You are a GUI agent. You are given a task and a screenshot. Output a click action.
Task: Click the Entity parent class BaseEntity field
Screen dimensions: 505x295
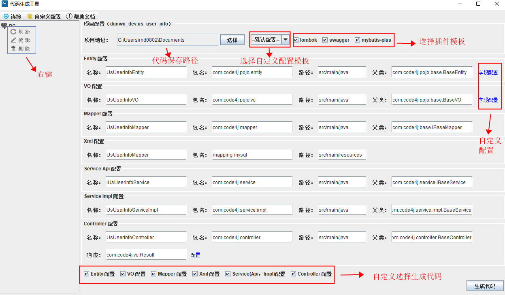point(432,72)
